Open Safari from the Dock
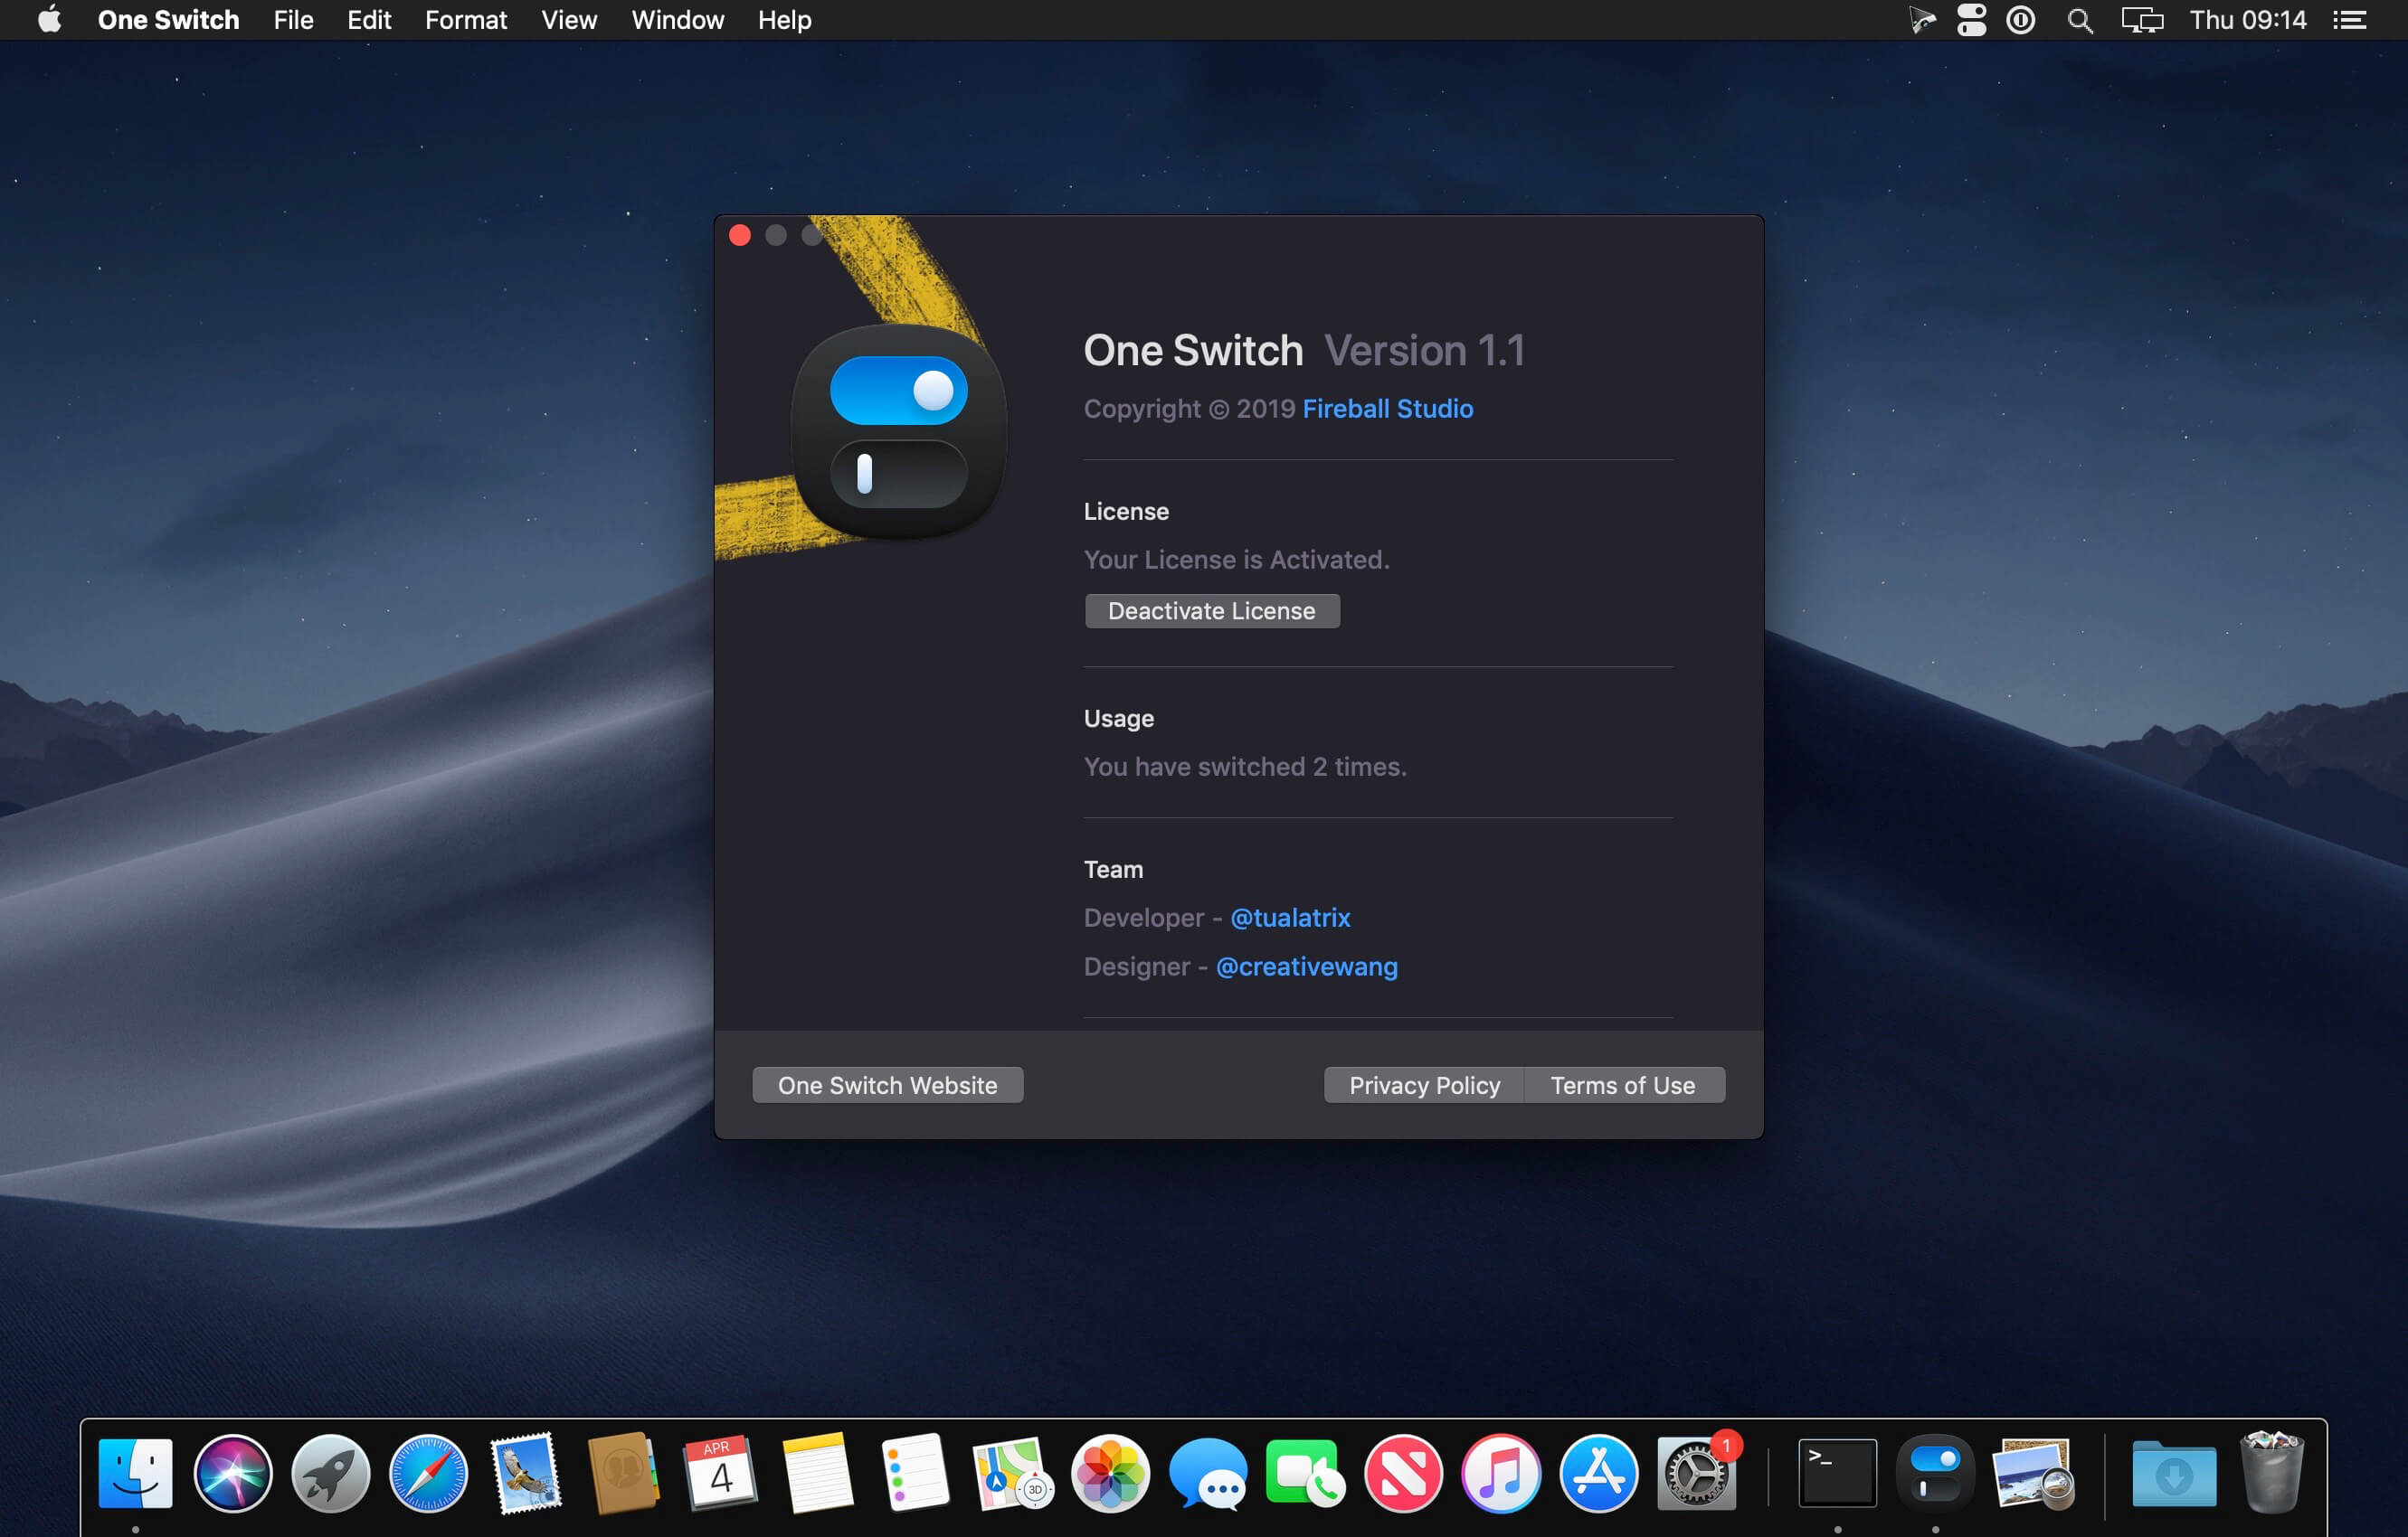 tap(428, 1472)
